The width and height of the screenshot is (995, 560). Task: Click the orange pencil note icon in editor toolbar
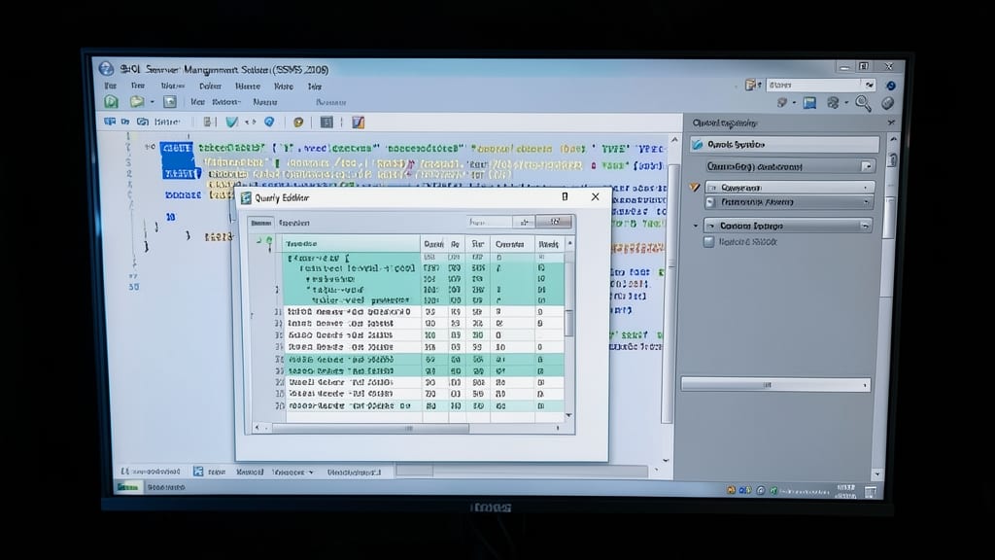[359, 122]
